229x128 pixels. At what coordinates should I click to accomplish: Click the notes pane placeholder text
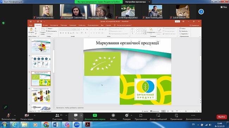click(70, 108)
